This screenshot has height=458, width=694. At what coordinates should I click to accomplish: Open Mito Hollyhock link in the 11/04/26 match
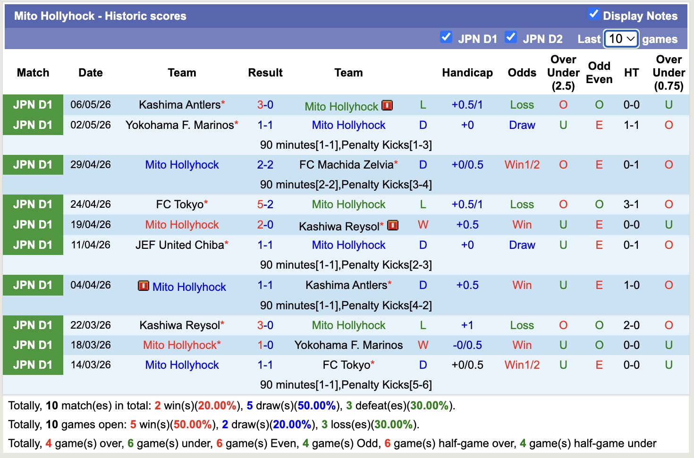coord(349,245)
